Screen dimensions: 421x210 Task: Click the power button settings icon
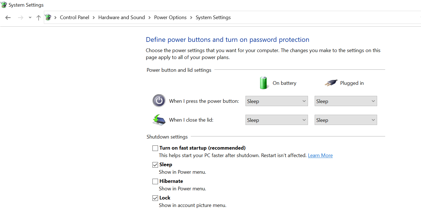coord(159,101)
